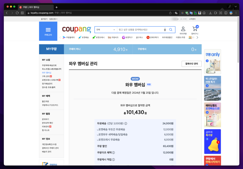Click the loyalty.coupang.com address bar

tap(98, 13)
